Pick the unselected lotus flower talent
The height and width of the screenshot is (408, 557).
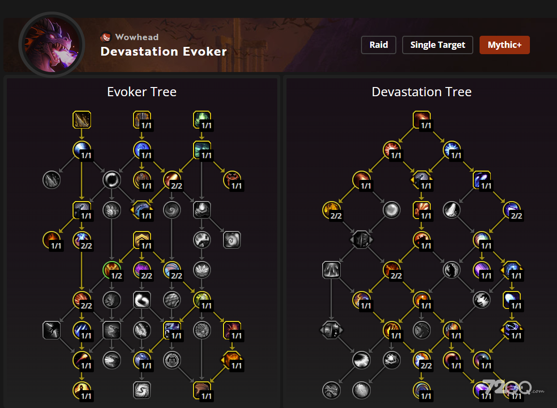pyautogui.click(x=202, y=270)
